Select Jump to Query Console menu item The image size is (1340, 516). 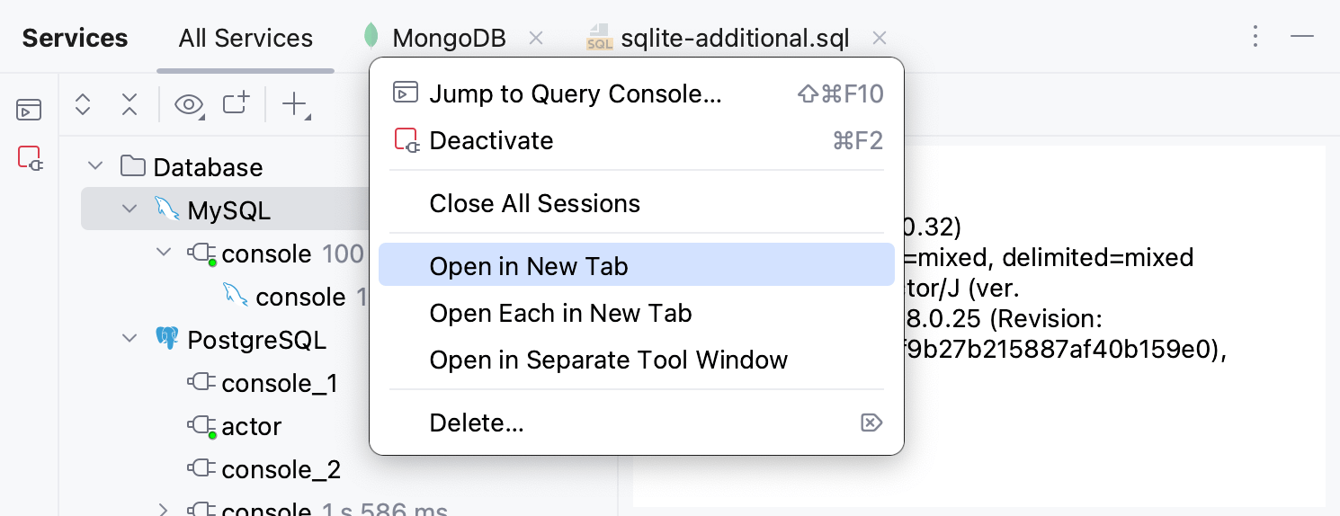coord(576,93)
